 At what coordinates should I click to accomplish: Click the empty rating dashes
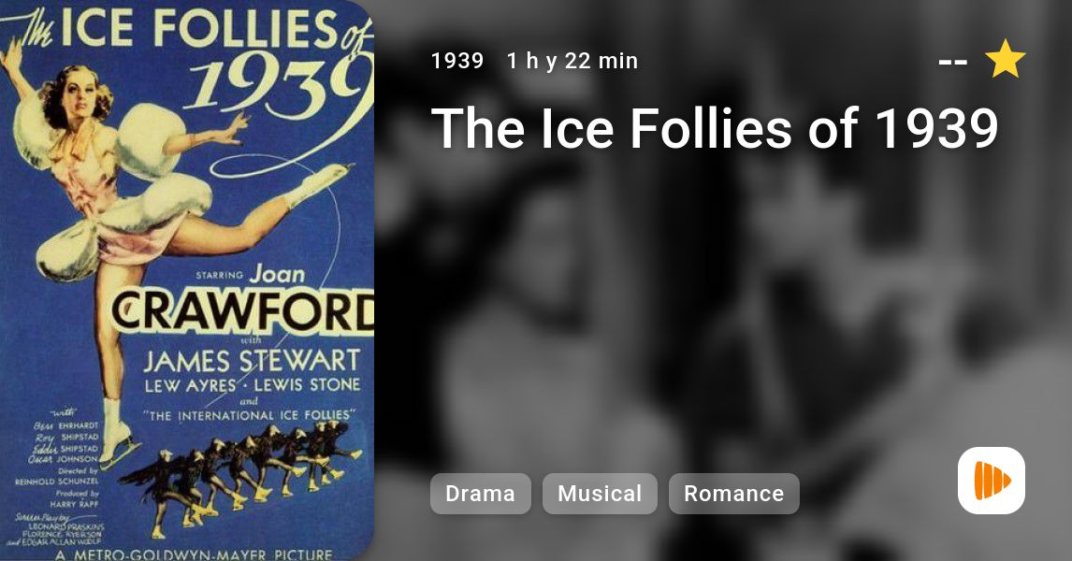pyautogui.click(x=953, y=63)
